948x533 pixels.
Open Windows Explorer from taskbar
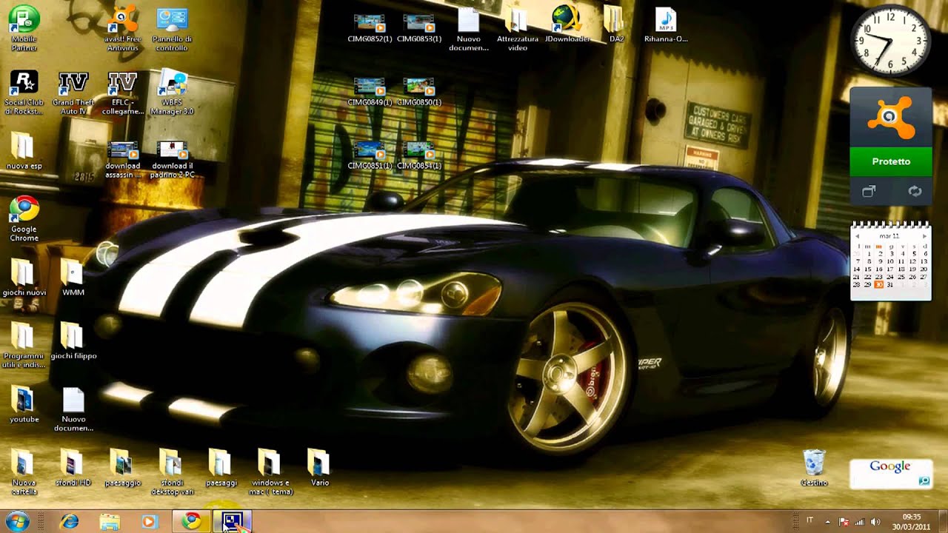click(x=110, y=521)
